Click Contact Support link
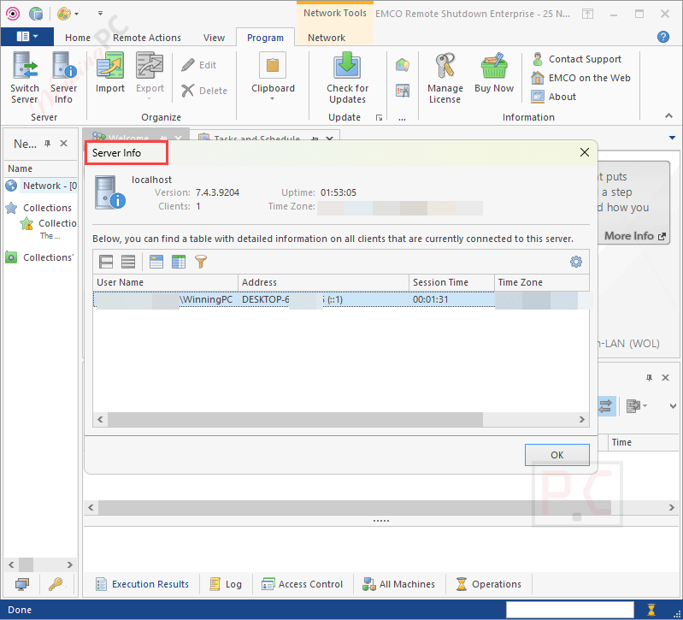 click(576, 59)
